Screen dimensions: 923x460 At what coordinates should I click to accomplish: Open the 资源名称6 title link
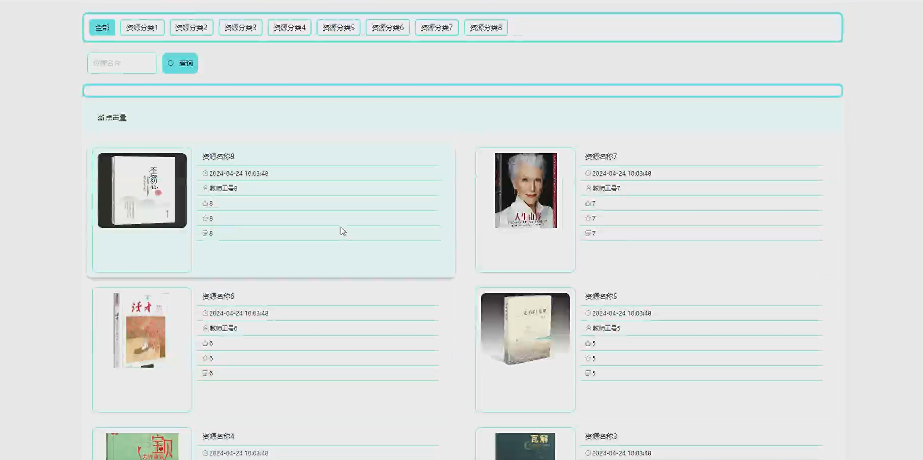218,296
